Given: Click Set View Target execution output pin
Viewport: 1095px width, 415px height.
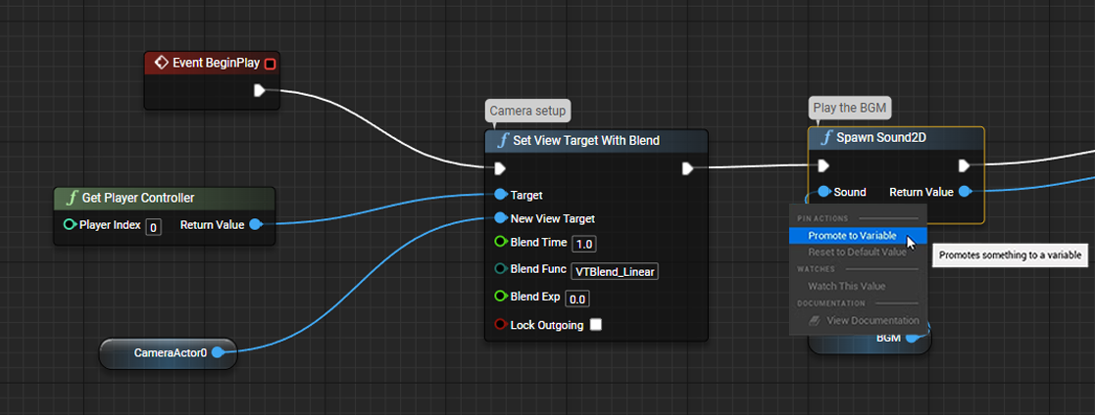Looking at the screenshot, I should [x=687, y=168].
